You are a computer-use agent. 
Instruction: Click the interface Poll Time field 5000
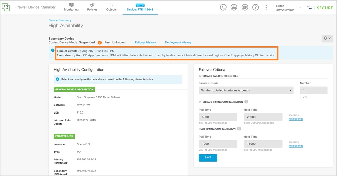click(218, 117)
